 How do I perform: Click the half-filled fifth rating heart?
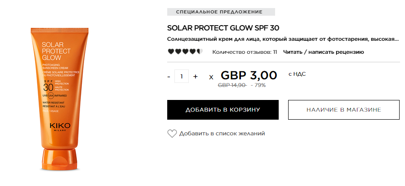point(200,52)
